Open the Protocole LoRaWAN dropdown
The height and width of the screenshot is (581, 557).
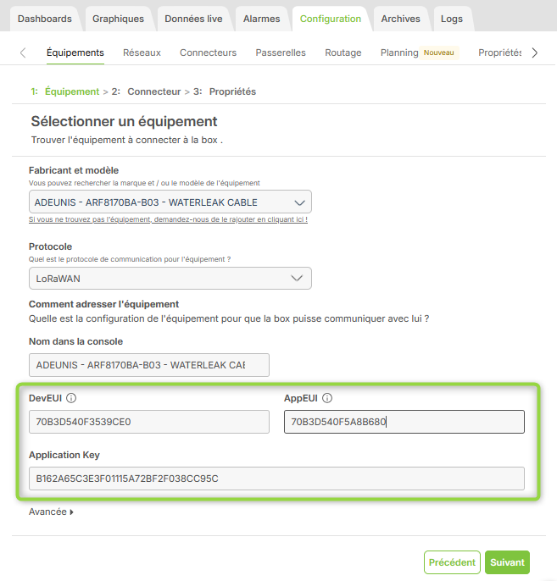click(170, 278)
